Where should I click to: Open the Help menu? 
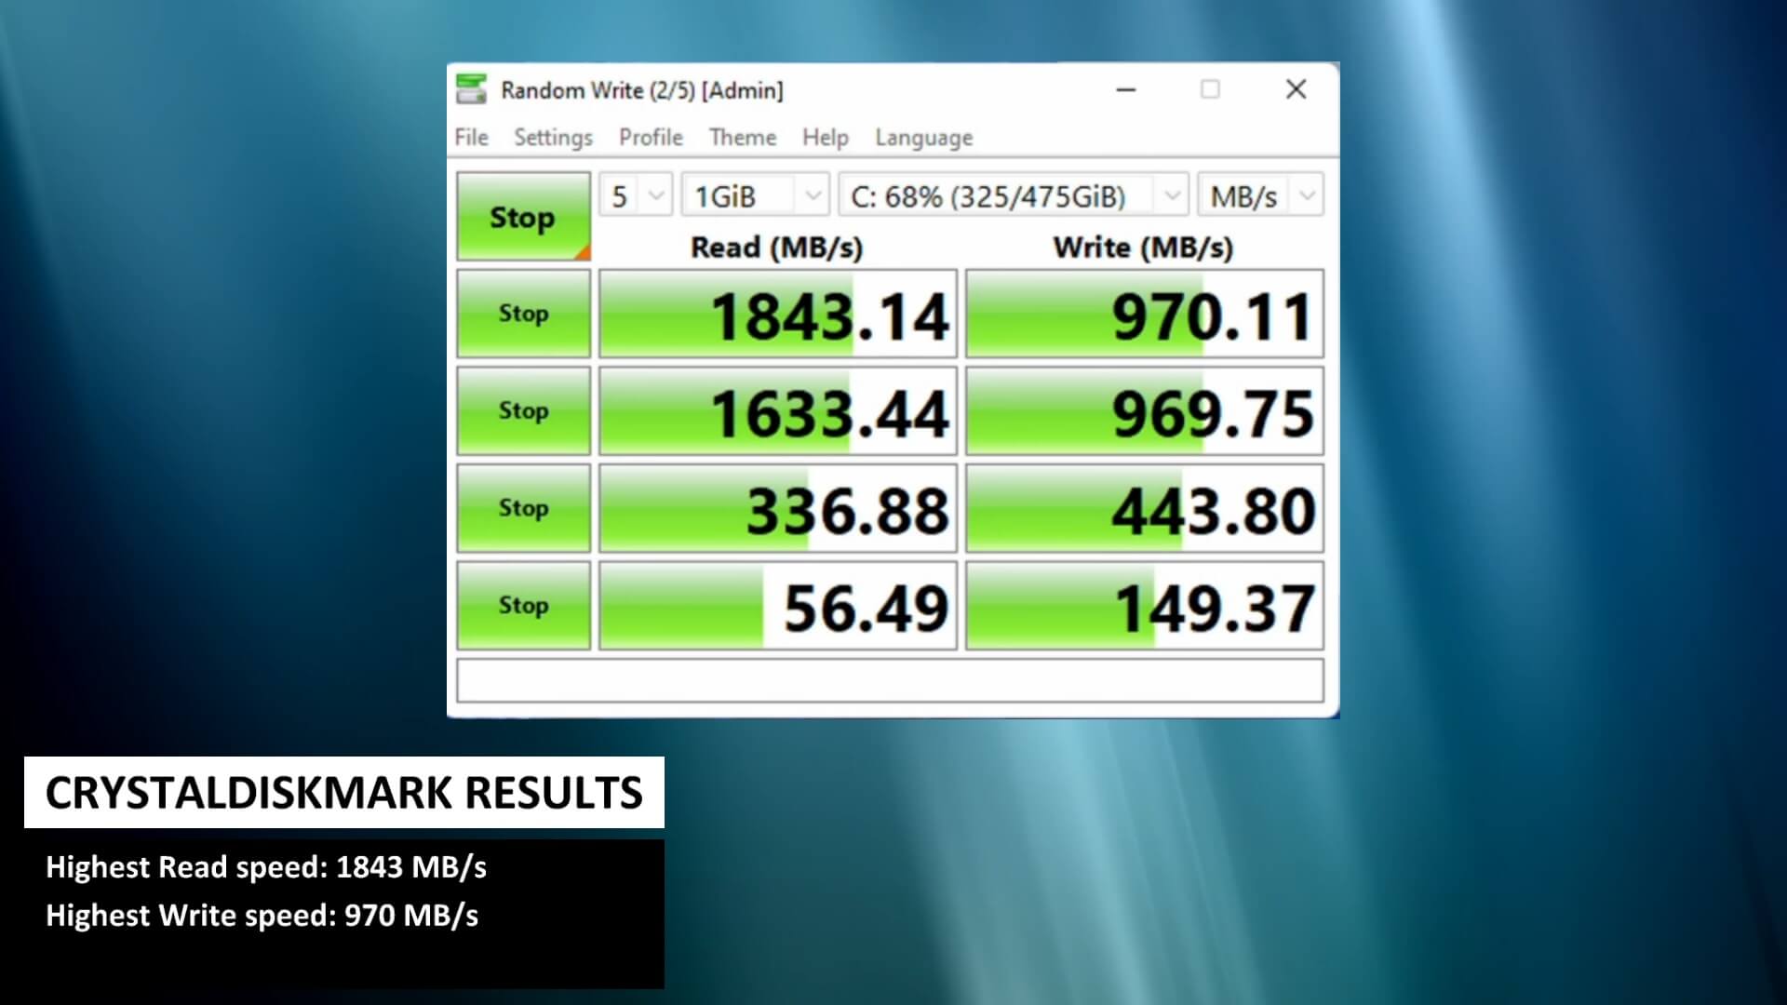[x=825, y=137]
